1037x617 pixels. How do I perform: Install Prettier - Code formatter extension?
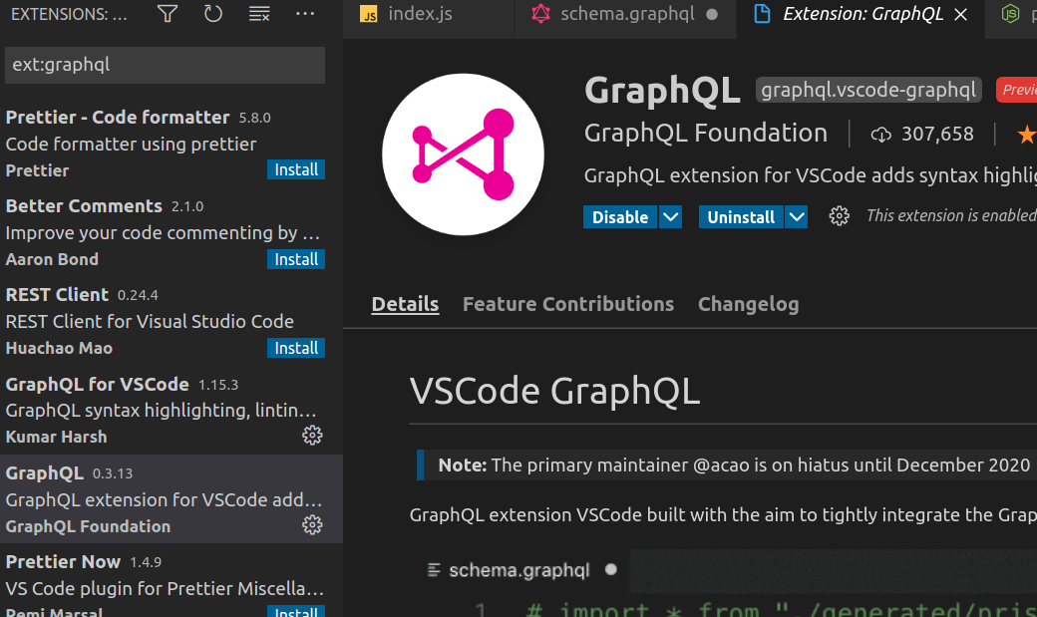pos(295,170)
